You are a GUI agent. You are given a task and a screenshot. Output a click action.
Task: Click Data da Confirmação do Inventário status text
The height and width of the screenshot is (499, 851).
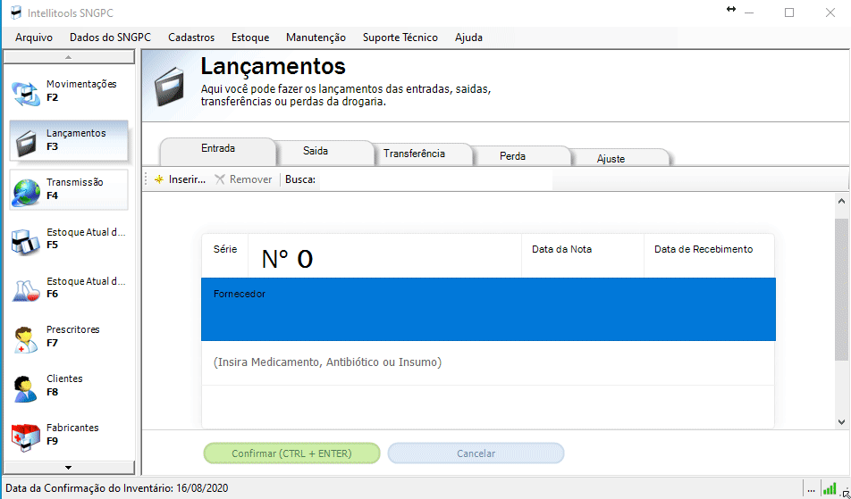(x=117, y=488)
